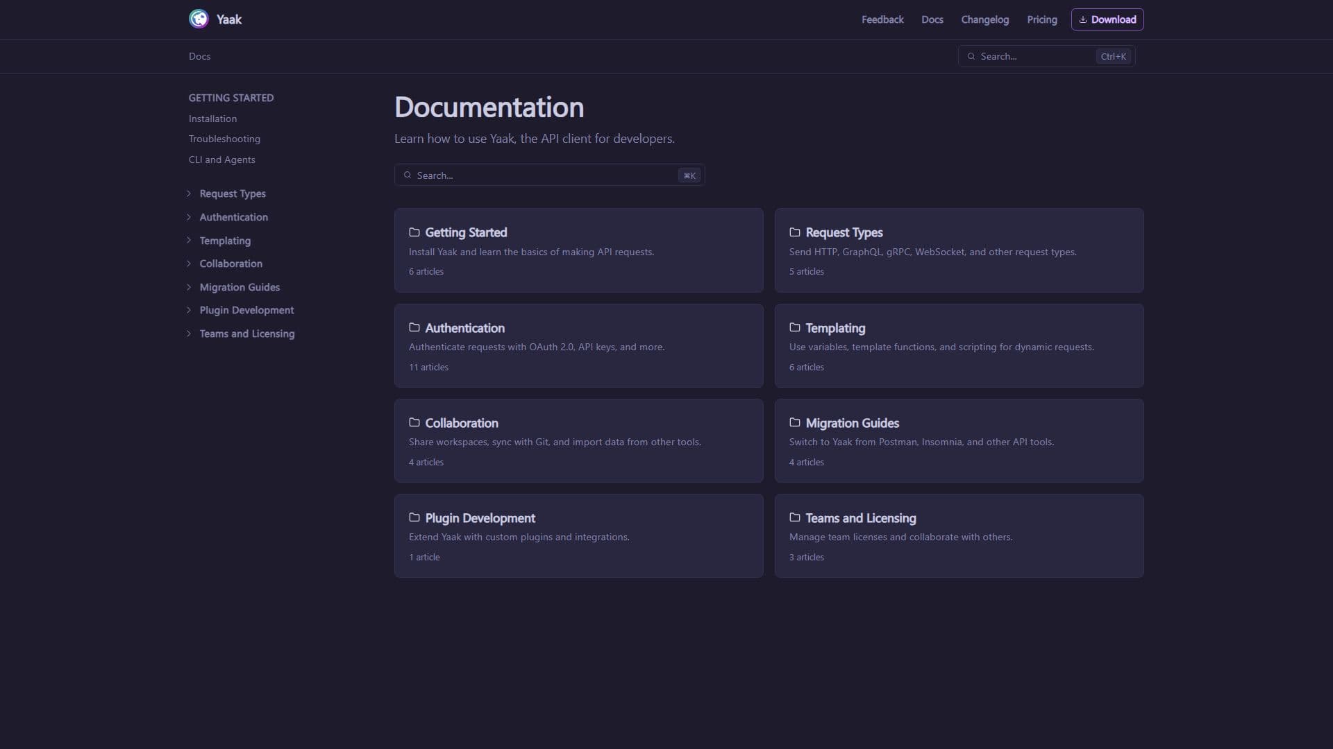
Task: Open Pricing in the top navigation
Action: point(1042,19)
